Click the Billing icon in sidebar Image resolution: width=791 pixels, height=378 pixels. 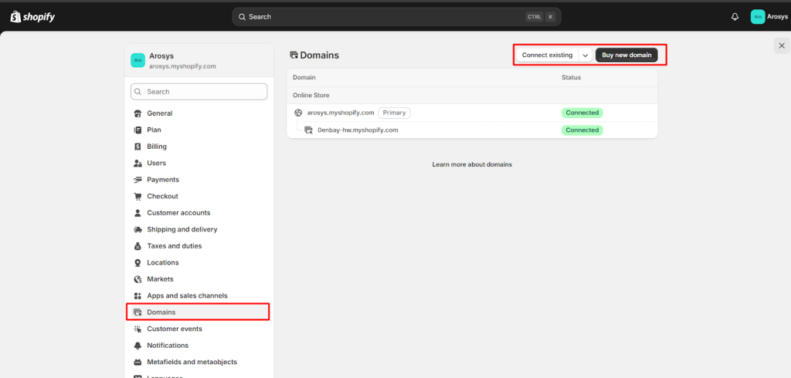coord(138,147)
